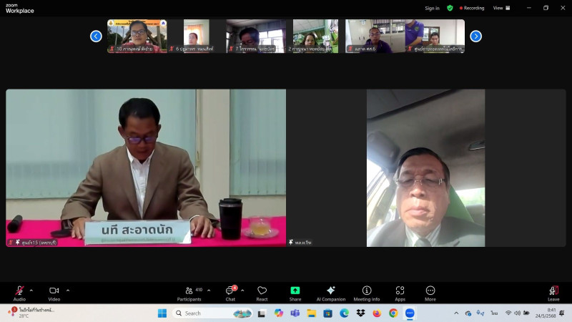Open the View layout menu
The width and height of the screenshot is (572, 322).
502,8
